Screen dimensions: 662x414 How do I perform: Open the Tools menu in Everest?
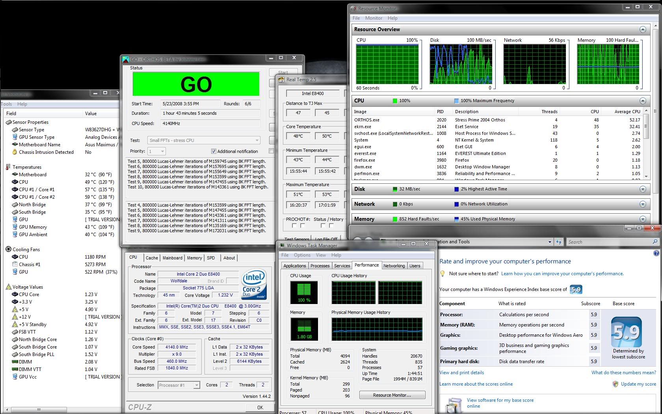pyautogui.click(x=6, y=104)
